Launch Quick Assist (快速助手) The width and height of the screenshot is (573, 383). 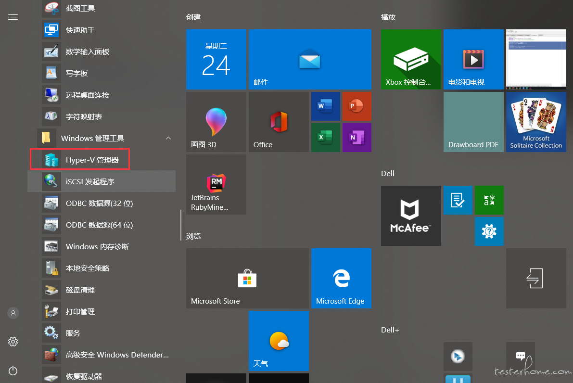click(x=102, y=30)
